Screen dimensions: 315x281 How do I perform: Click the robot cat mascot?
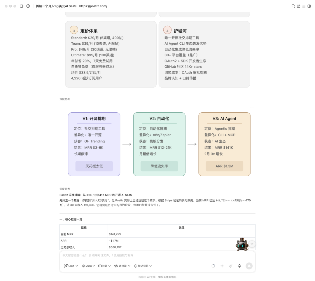click(242, 244)
